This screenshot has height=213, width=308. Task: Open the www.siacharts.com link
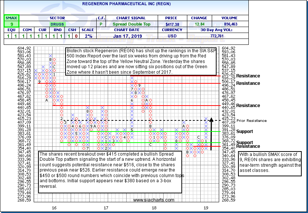click(153, 200)
